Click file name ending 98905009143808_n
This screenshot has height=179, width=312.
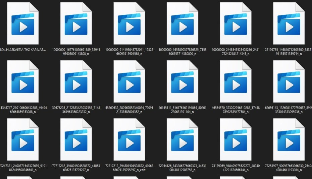pos(76,52)
